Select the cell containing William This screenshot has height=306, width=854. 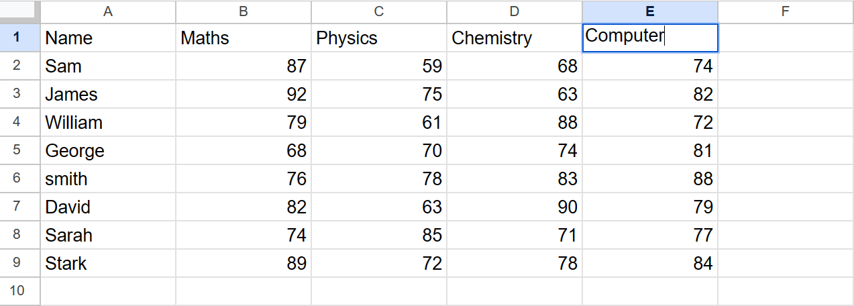[x=108, y=122]
